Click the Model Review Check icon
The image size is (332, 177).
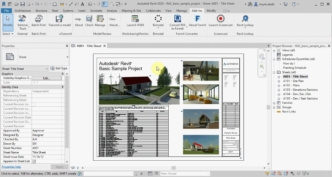[x=89, y=19]
